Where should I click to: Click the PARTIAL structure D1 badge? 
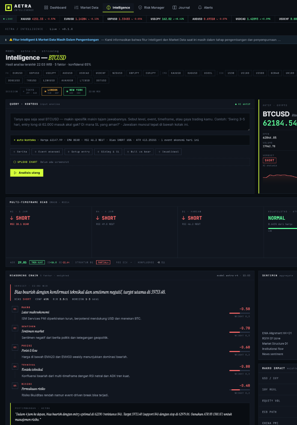(103, 263)
